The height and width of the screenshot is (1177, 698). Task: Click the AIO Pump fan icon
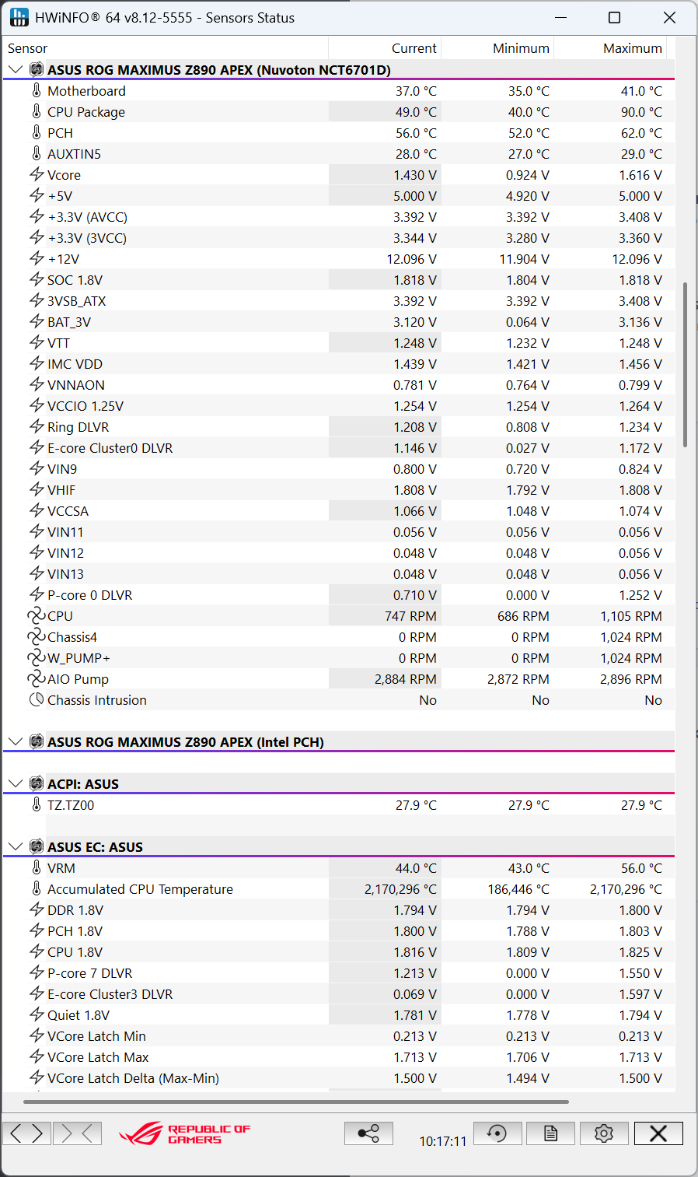pyautogui.click(x=37, y=679)
